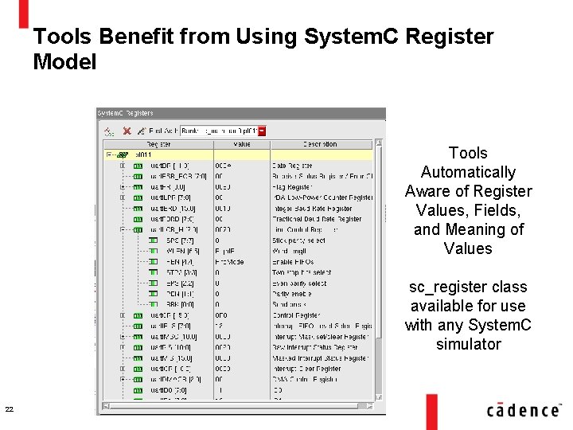The height and width of the screenshot is (430, 573).
Task: Click the 'Fractional Baud Rate Register' description
Action: pyautogui.click(x=317, y=220)
